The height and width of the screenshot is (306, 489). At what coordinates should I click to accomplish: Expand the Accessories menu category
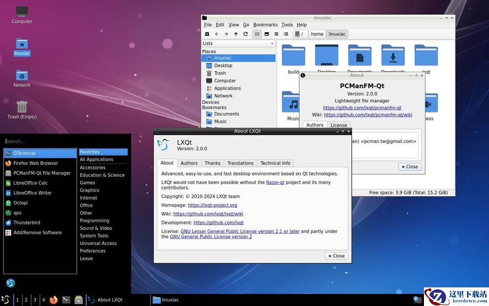(103, 167)
